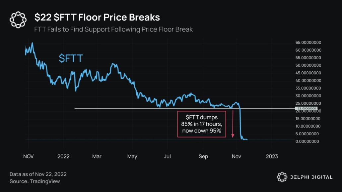Click the Delphi logo icon top left
The height and width of the screenshot is (192, 342).
pos(18,20)
